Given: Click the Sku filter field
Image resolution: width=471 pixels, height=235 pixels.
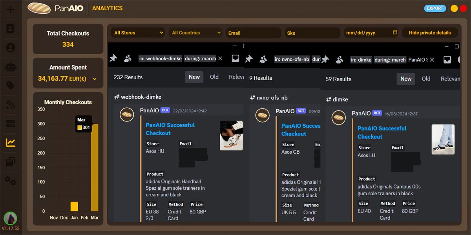Looking at the screenshot, I should pos(312,33).
